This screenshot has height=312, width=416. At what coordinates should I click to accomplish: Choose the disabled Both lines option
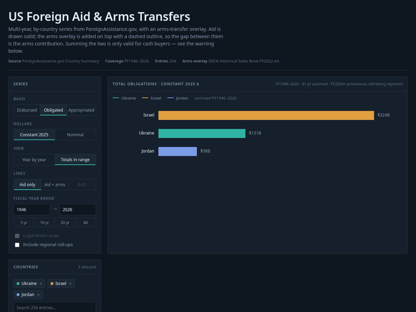(82, 184)
